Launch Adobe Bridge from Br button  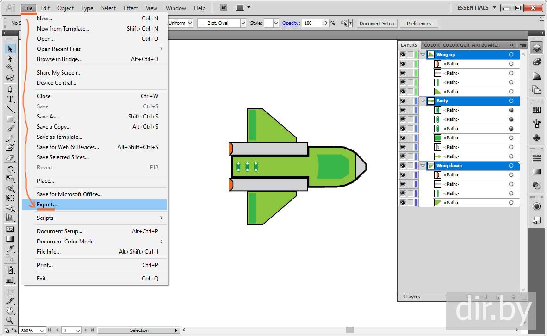(224, 7)
